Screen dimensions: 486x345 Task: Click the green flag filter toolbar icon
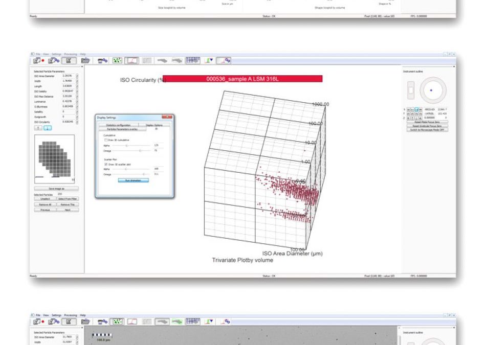pos(209,61)
